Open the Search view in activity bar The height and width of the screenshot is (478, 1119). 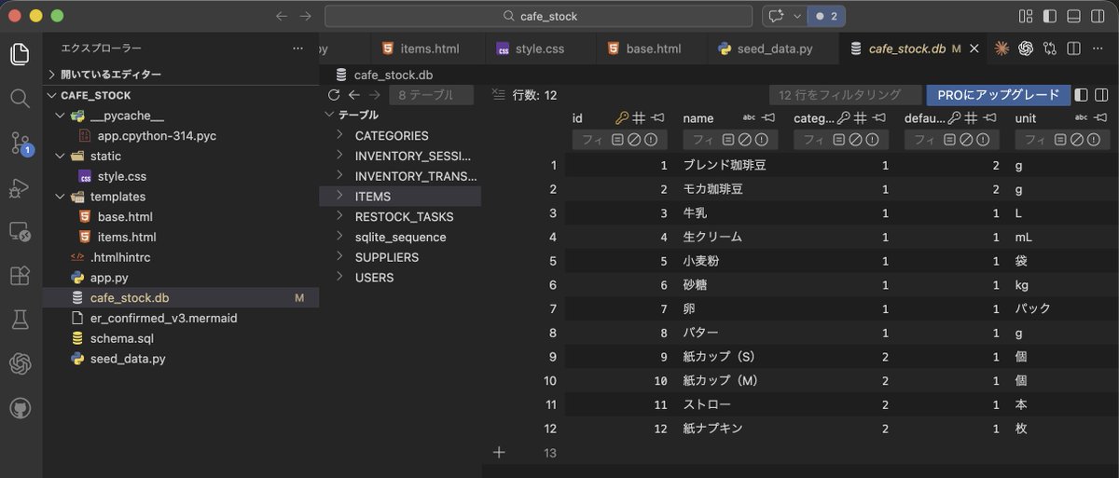(x=20, y=98)
